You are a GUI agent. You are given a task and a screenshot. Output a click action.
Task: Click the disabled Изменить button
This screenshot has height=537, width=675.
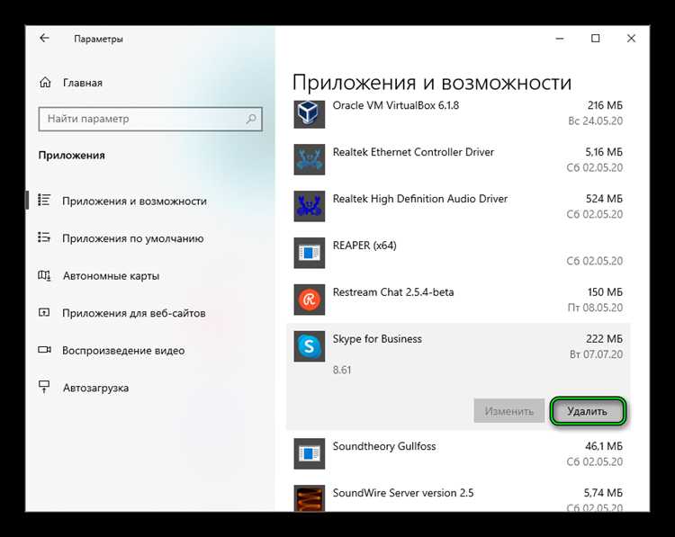tap(509, 411)
